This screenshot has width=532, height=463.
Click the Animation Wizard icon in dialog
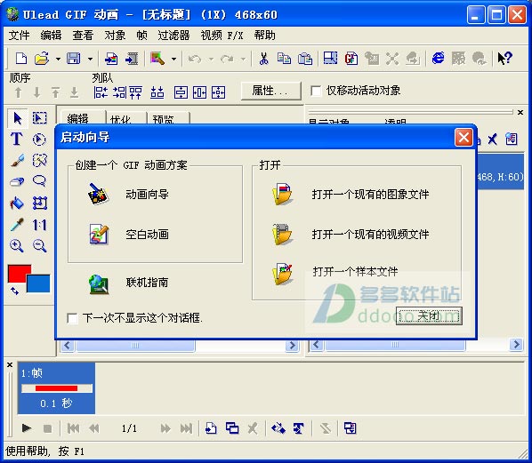click(x=98, y=195)
